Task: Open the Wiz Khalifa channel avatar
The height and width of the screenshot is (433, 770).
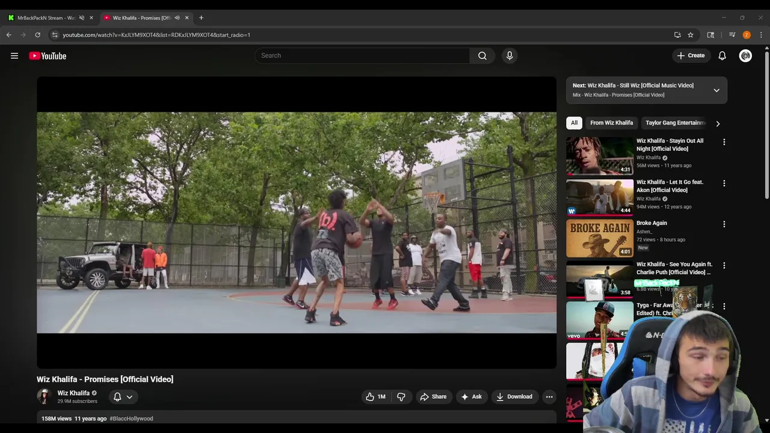Action: (44, 396)
